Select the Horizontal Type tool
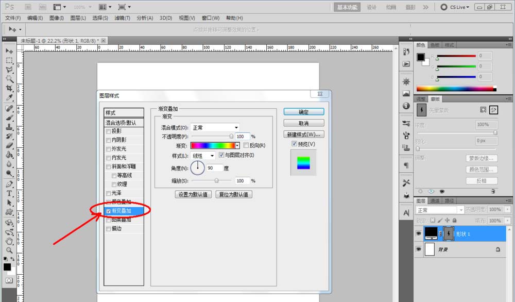The image size is (515, 302). pyautogui.click(x=9, y=193)
